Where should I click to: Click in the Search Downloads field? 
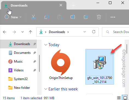coord(115,32)
